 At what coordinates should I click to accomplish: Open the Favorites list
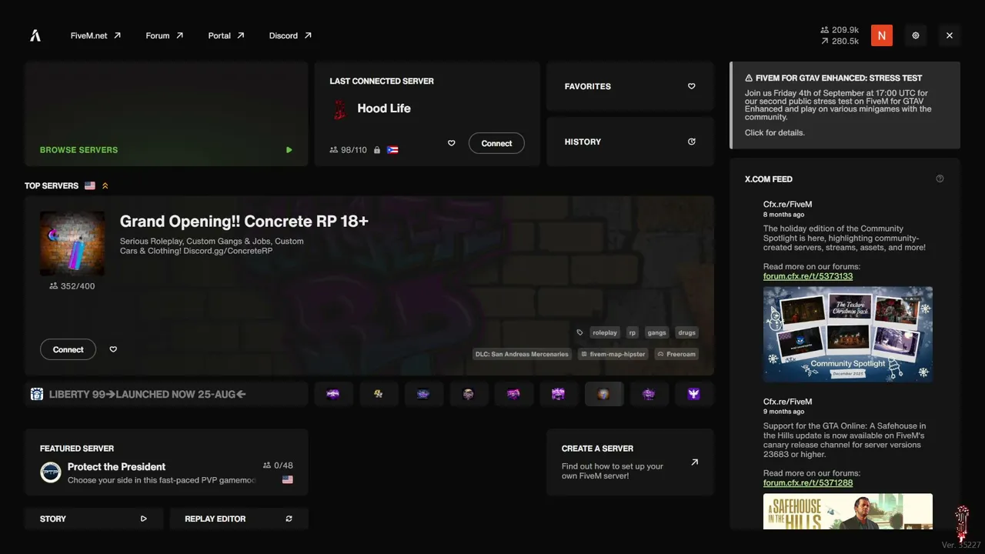coord(630,86)
